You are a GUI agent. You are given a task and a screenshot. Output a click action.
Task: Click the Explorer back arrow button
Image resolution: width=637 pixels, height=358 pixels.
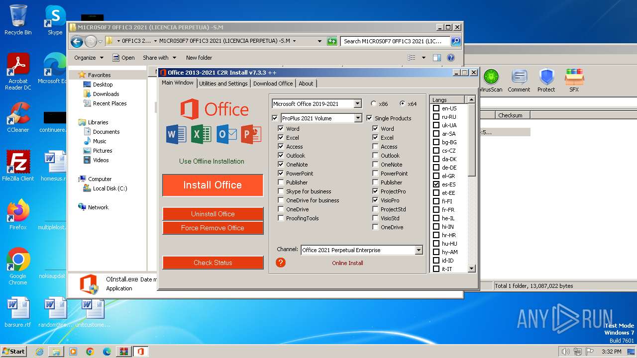pos(77,41)
